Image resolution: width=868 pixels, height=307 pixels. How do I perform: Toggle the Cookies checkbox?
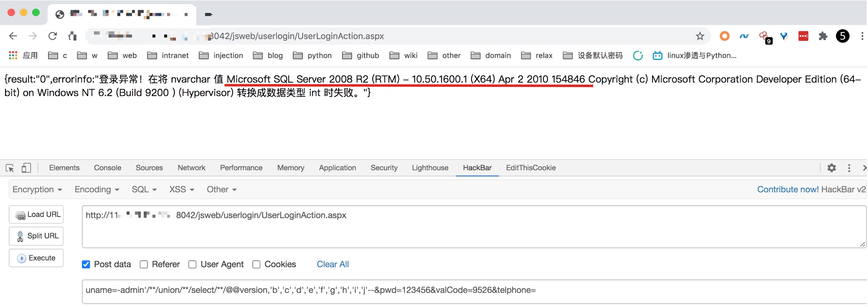tap(256, 264)
